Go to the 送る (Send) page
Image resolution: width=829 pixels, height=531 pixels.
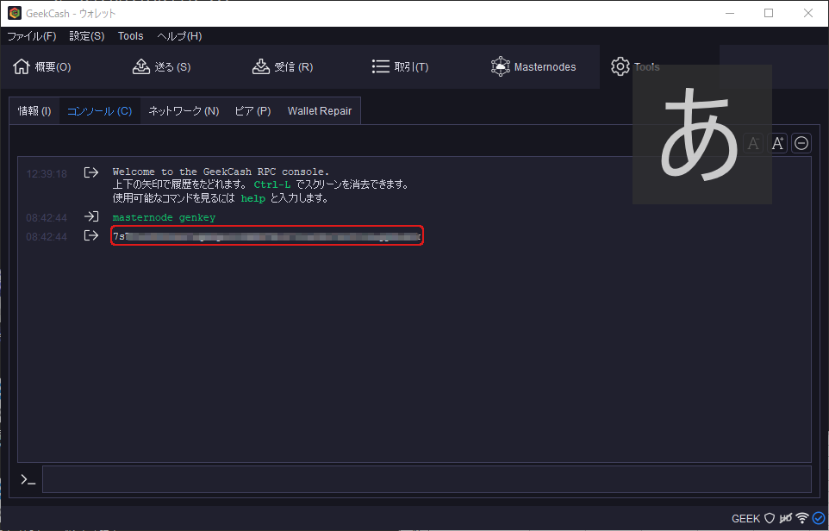(x=161, y=67)
